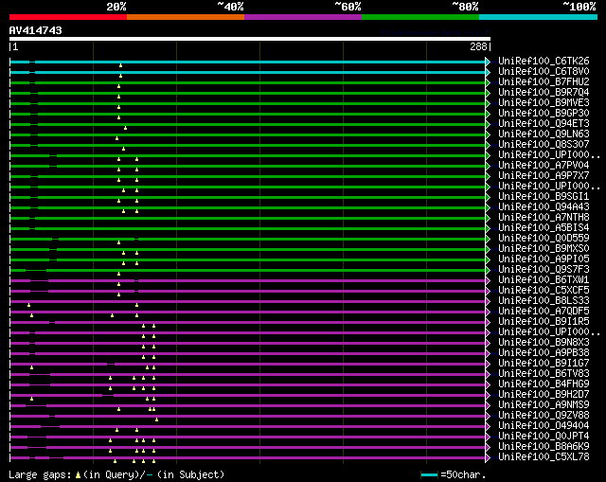Click the AV414743 query name label
The width and height of the screenshot is (606, 482).
coord(36,30)
